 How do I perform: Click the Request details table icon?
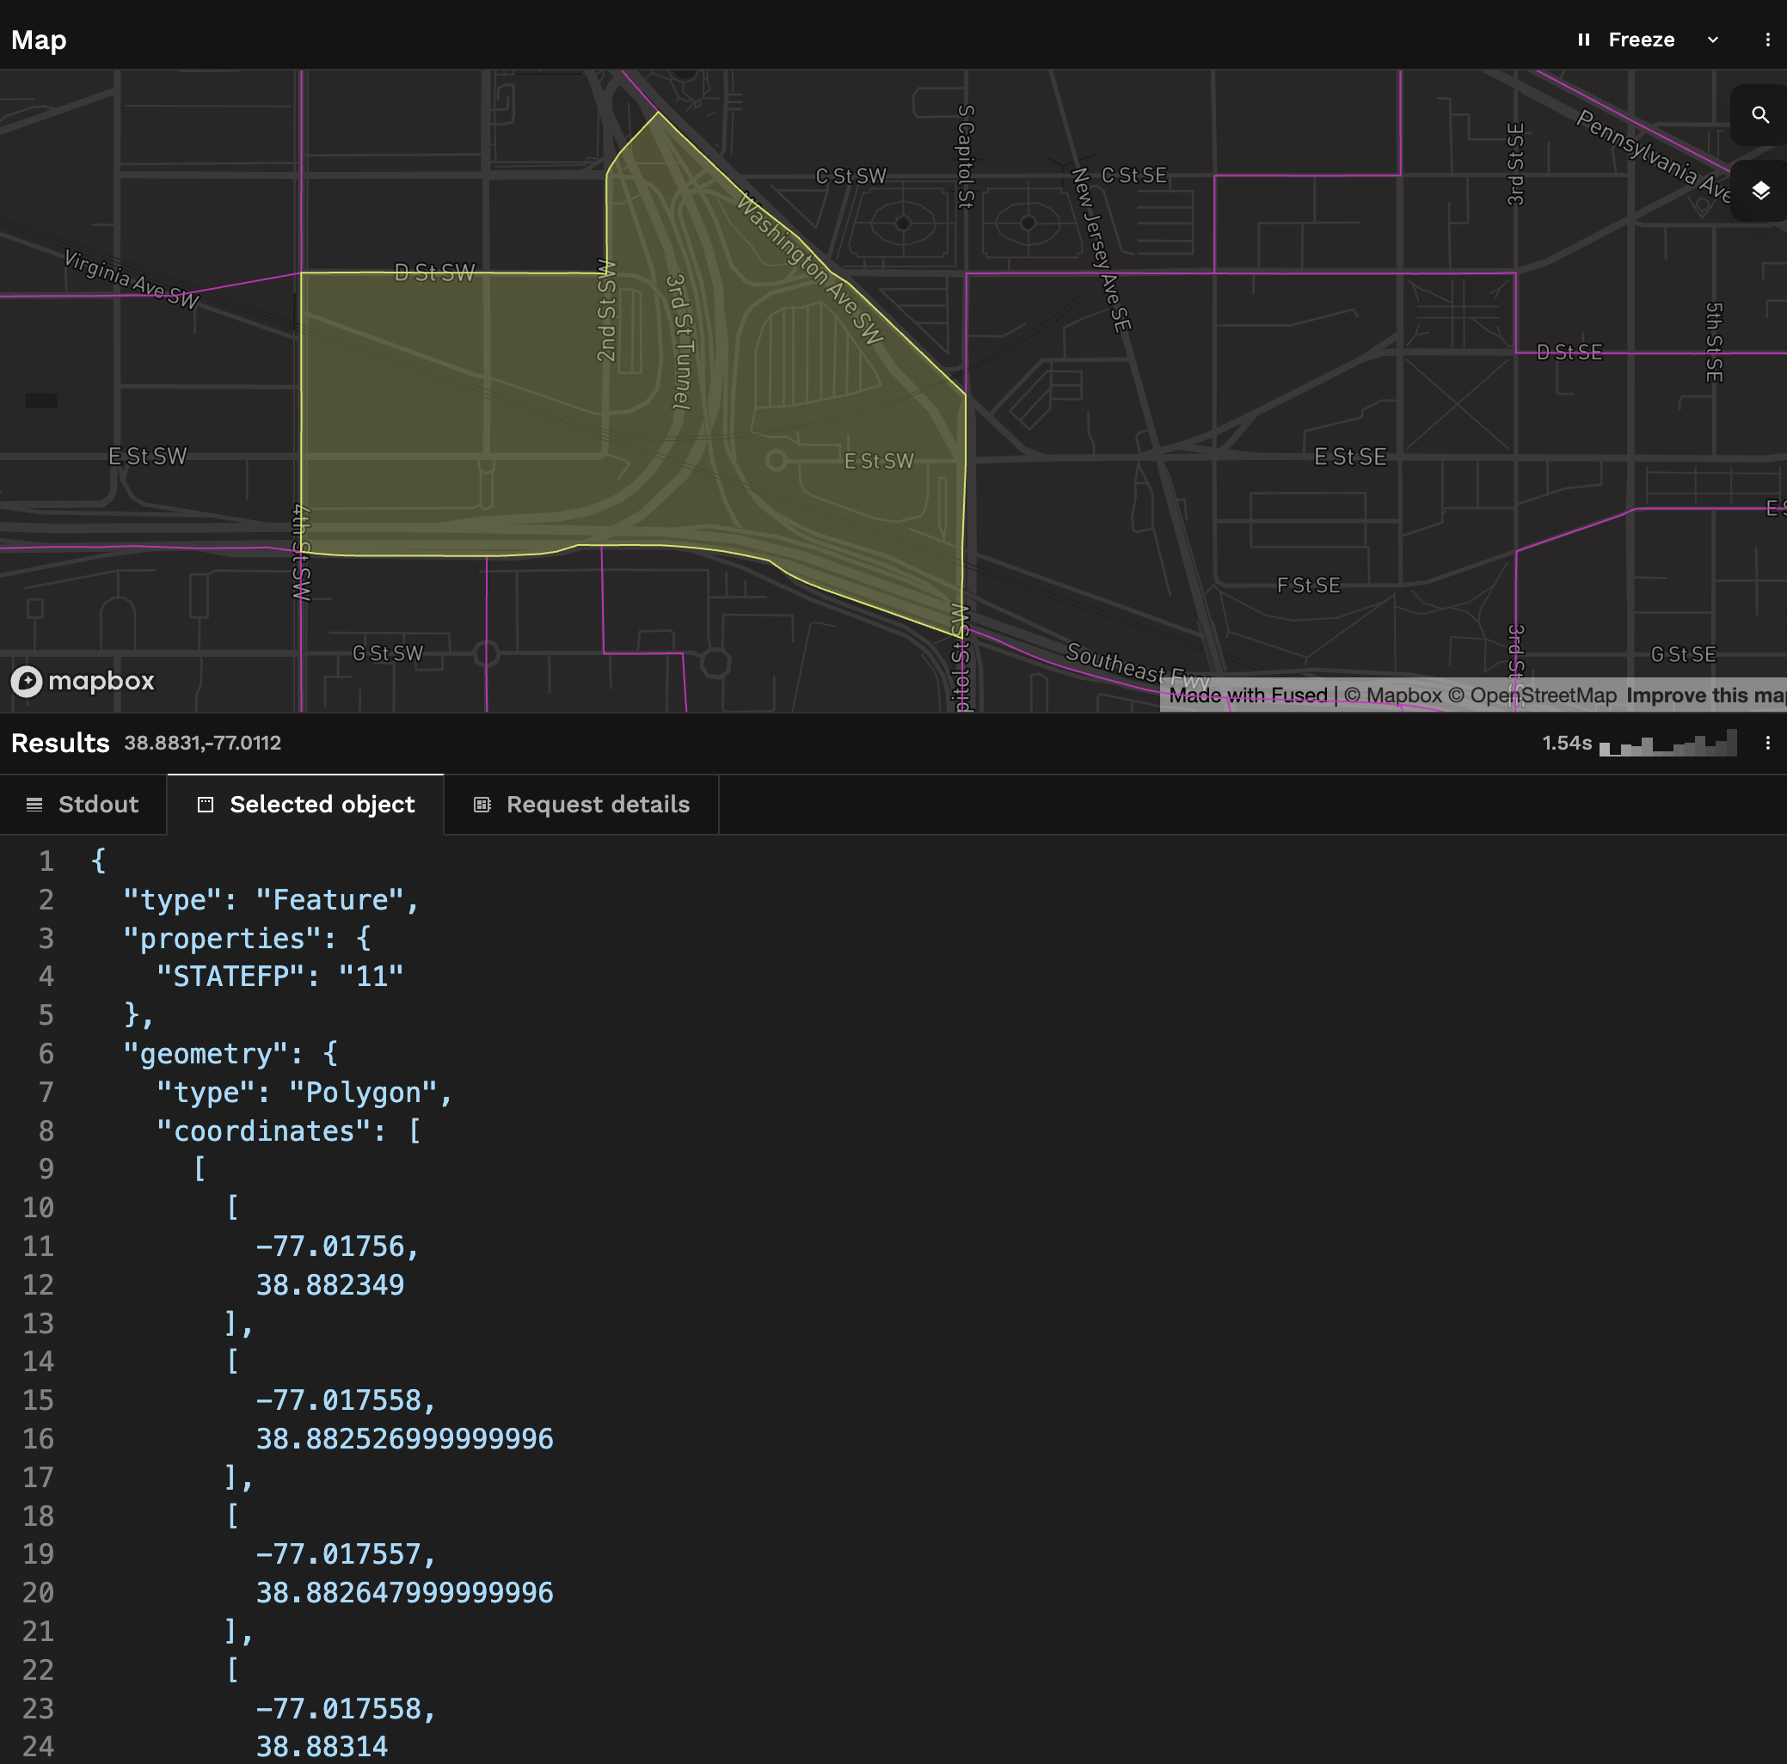482,805
